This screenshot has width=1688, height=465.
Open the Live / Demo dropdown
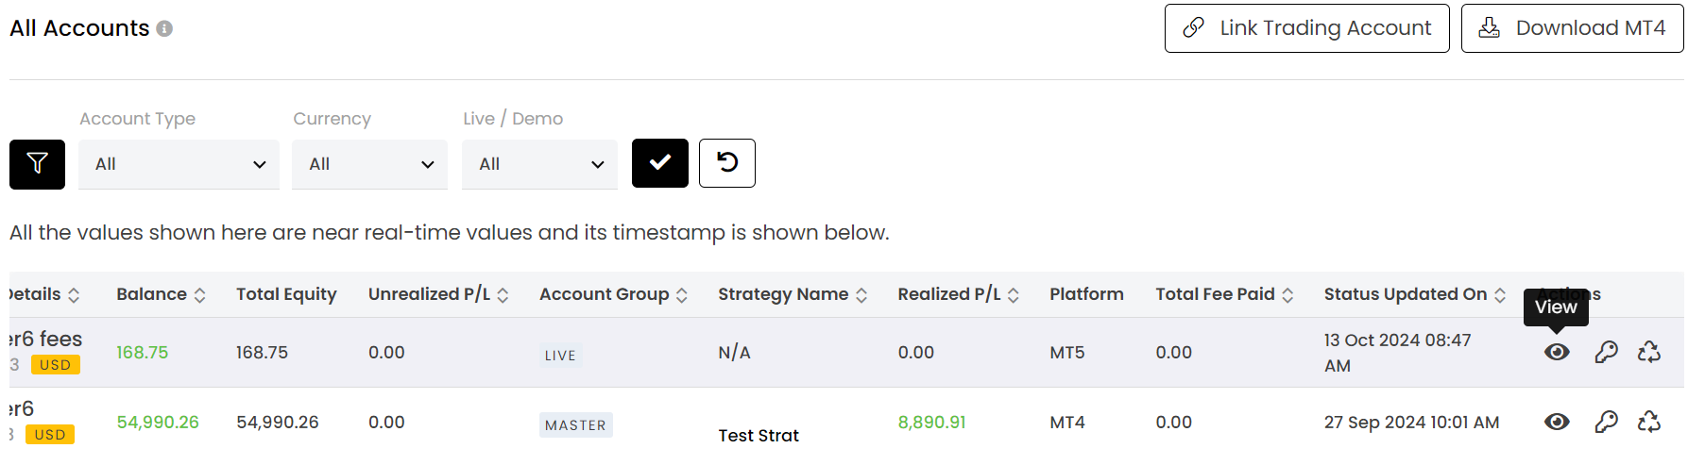[540, 164]
